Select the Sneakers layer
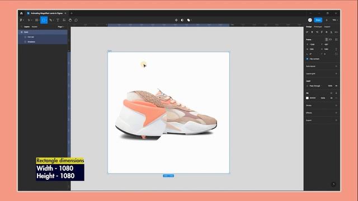This screenshot has width=358, height=201. pyautogui.click(x=43, y=42)
